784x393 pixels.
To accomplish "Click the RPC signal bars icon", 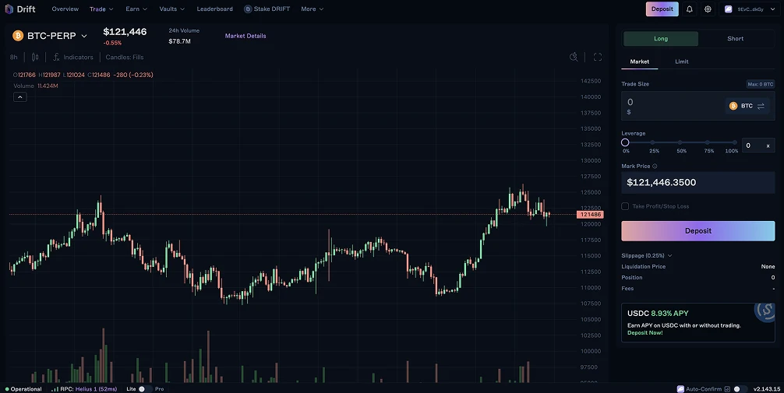I will [x=55, y=389].
